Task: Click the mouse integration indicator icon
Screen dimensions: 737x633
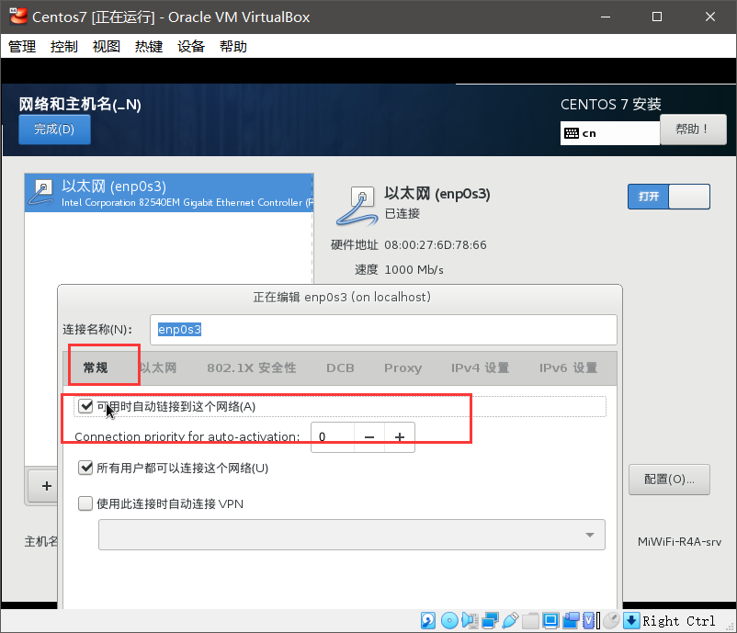Action: pos(611,621)
